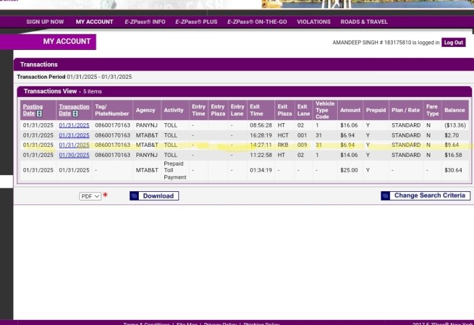This screenshot has width=474, height=325.
Task: Select the $30.64 balance cell
Action: 453,171
